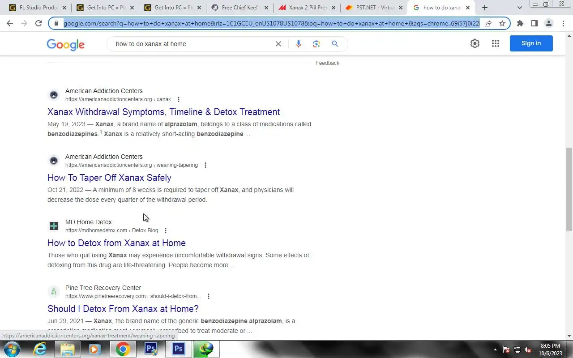The image size is (573, 358).
Task: Open more options for Pine Tree Recovery result
Action: [209, 296]
